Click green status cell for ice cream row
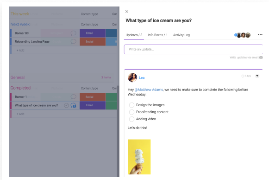The height and width of the screenshot is (180, 269). tap(112, 105)
